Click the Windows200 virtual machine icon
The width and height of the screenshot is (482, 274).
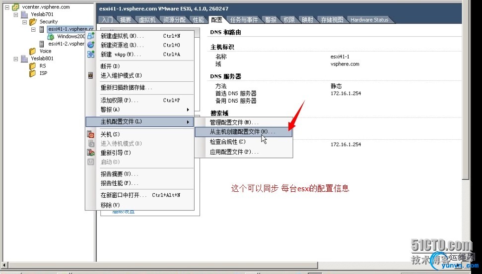pyautogui.click(x=51, y=37)
